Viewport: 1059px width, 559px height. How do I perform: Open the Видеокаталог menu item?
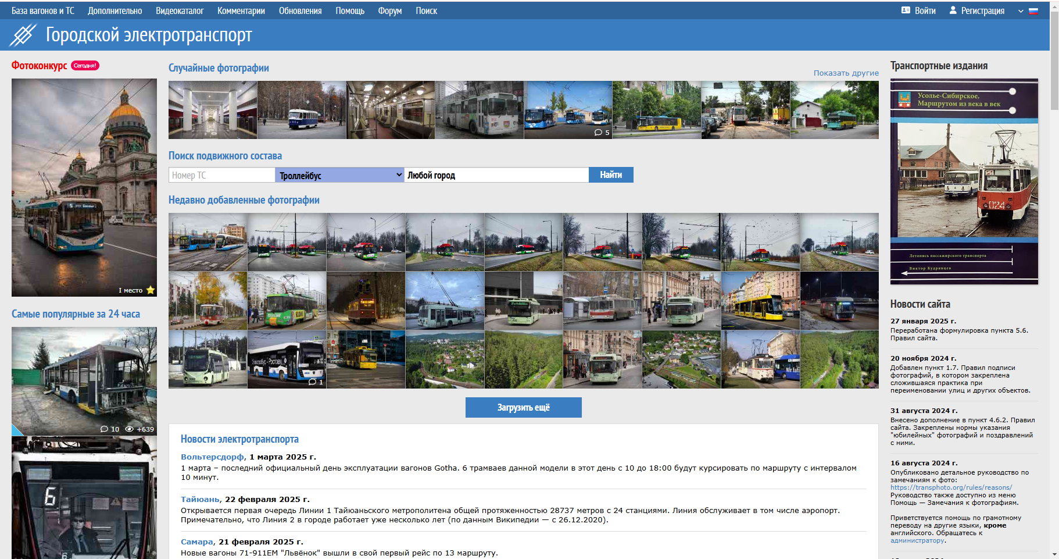pos(180,10)
